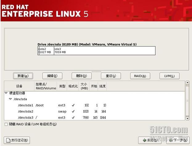Open the RAID(A) dialog

(140, 76)
